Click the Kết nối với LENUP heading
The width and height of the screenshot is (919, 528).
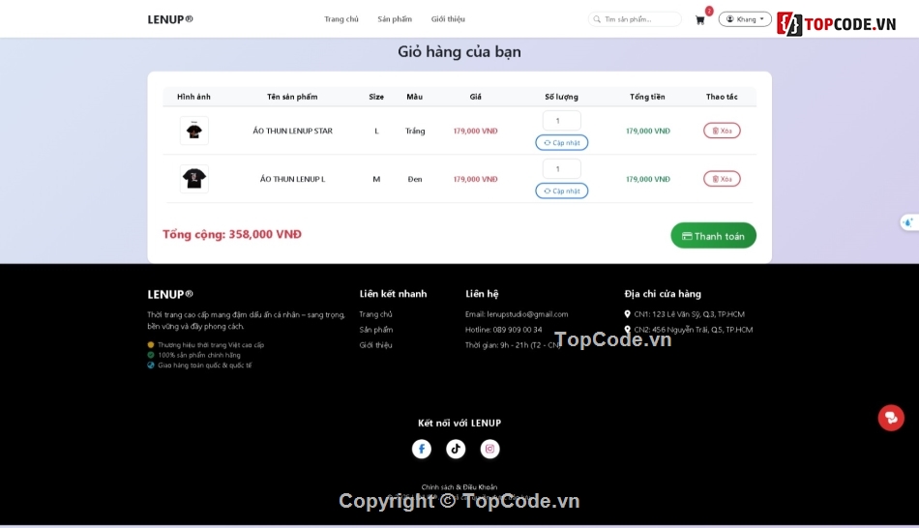click(459, 423)
